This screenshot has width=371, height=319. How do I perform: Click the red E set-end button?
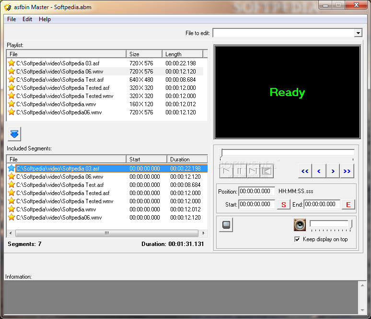pos(348,205)
